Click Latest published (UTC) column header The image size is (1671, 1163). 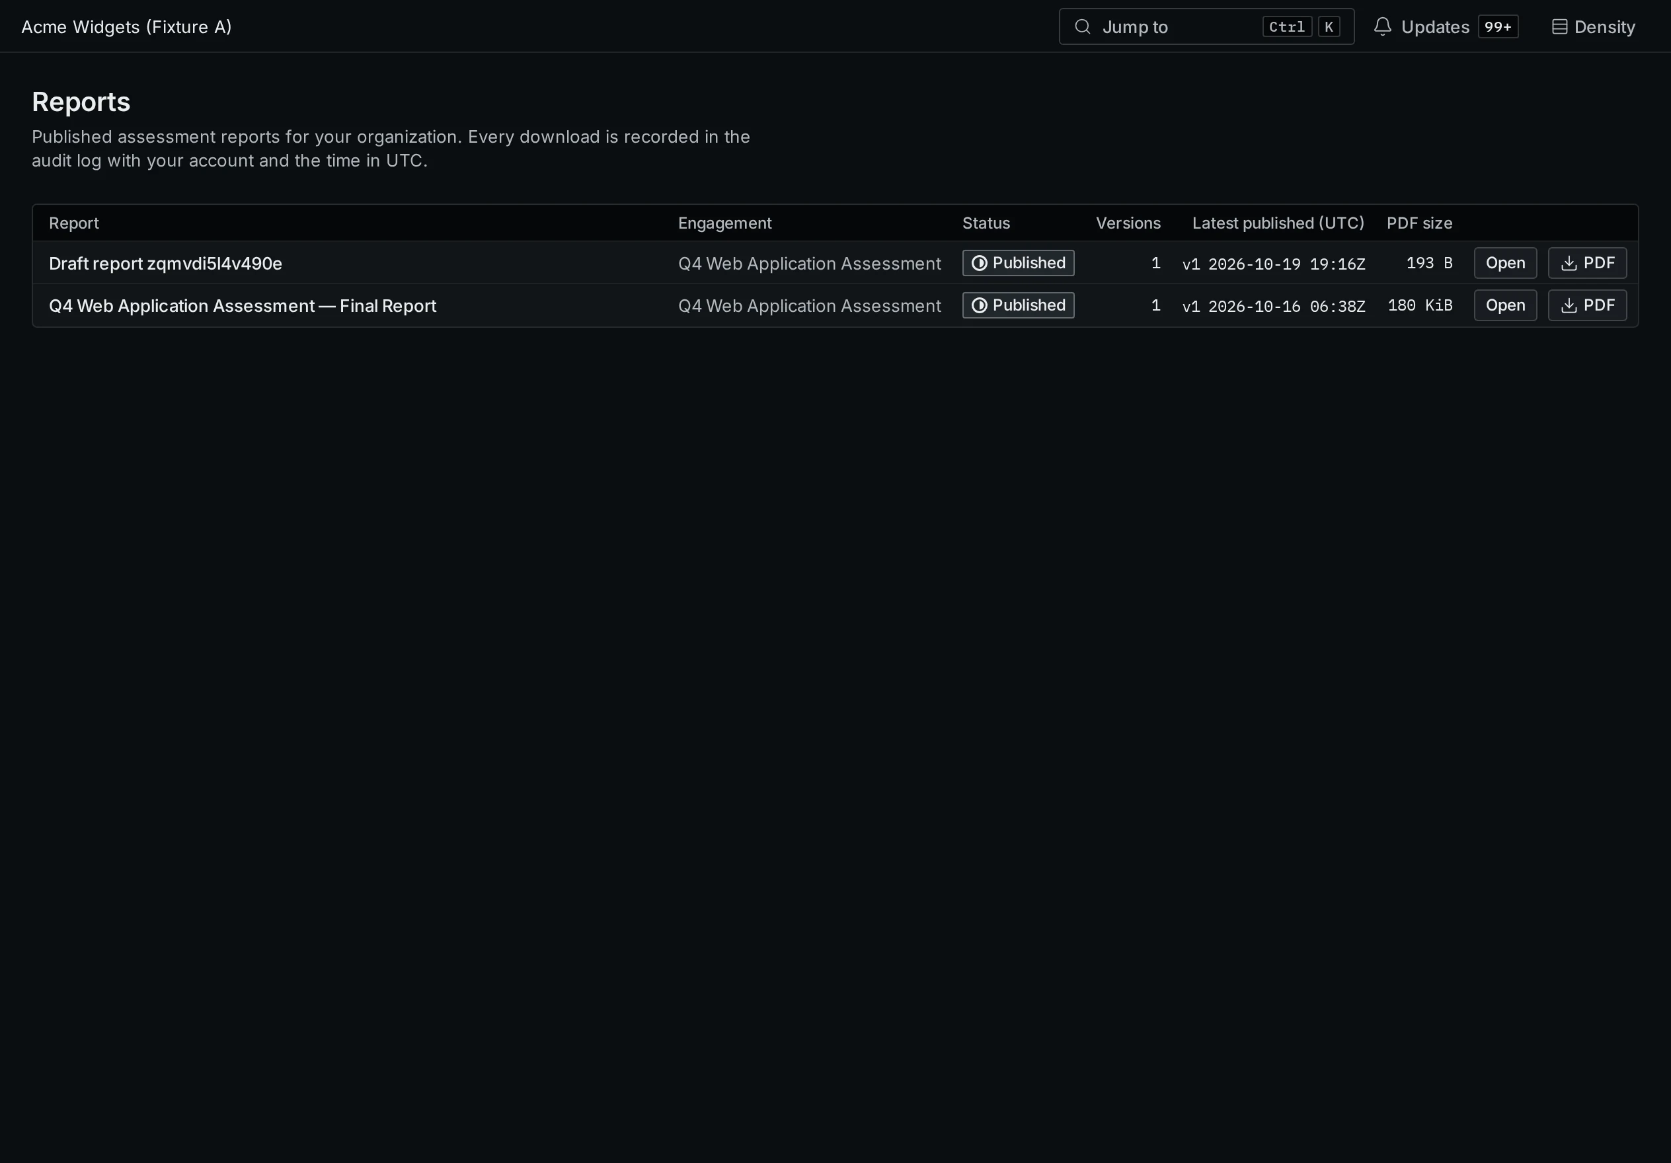point(1278,223)
